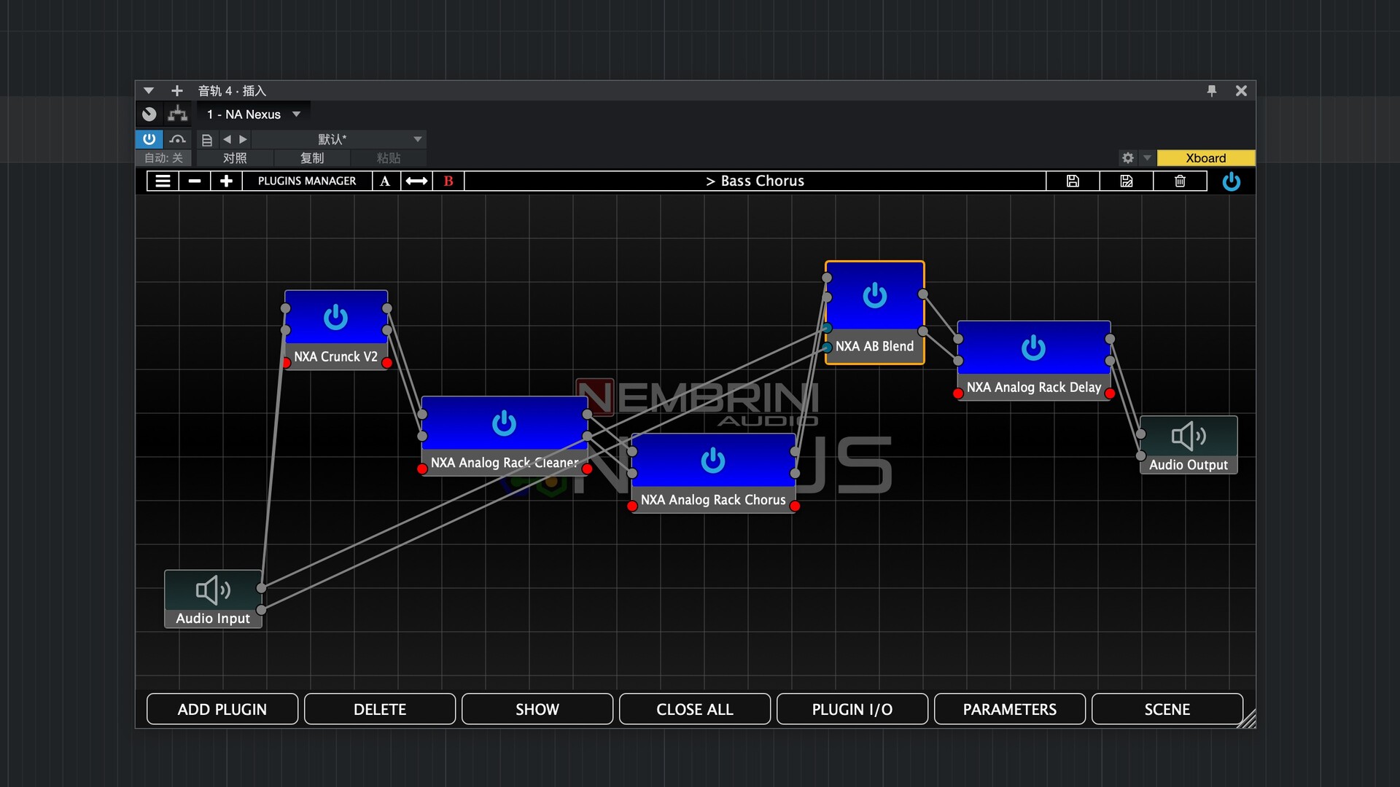This screenshot has height=787, width=1400.
Task: Click the DELETE button
Action: click(x=380, y=709)
